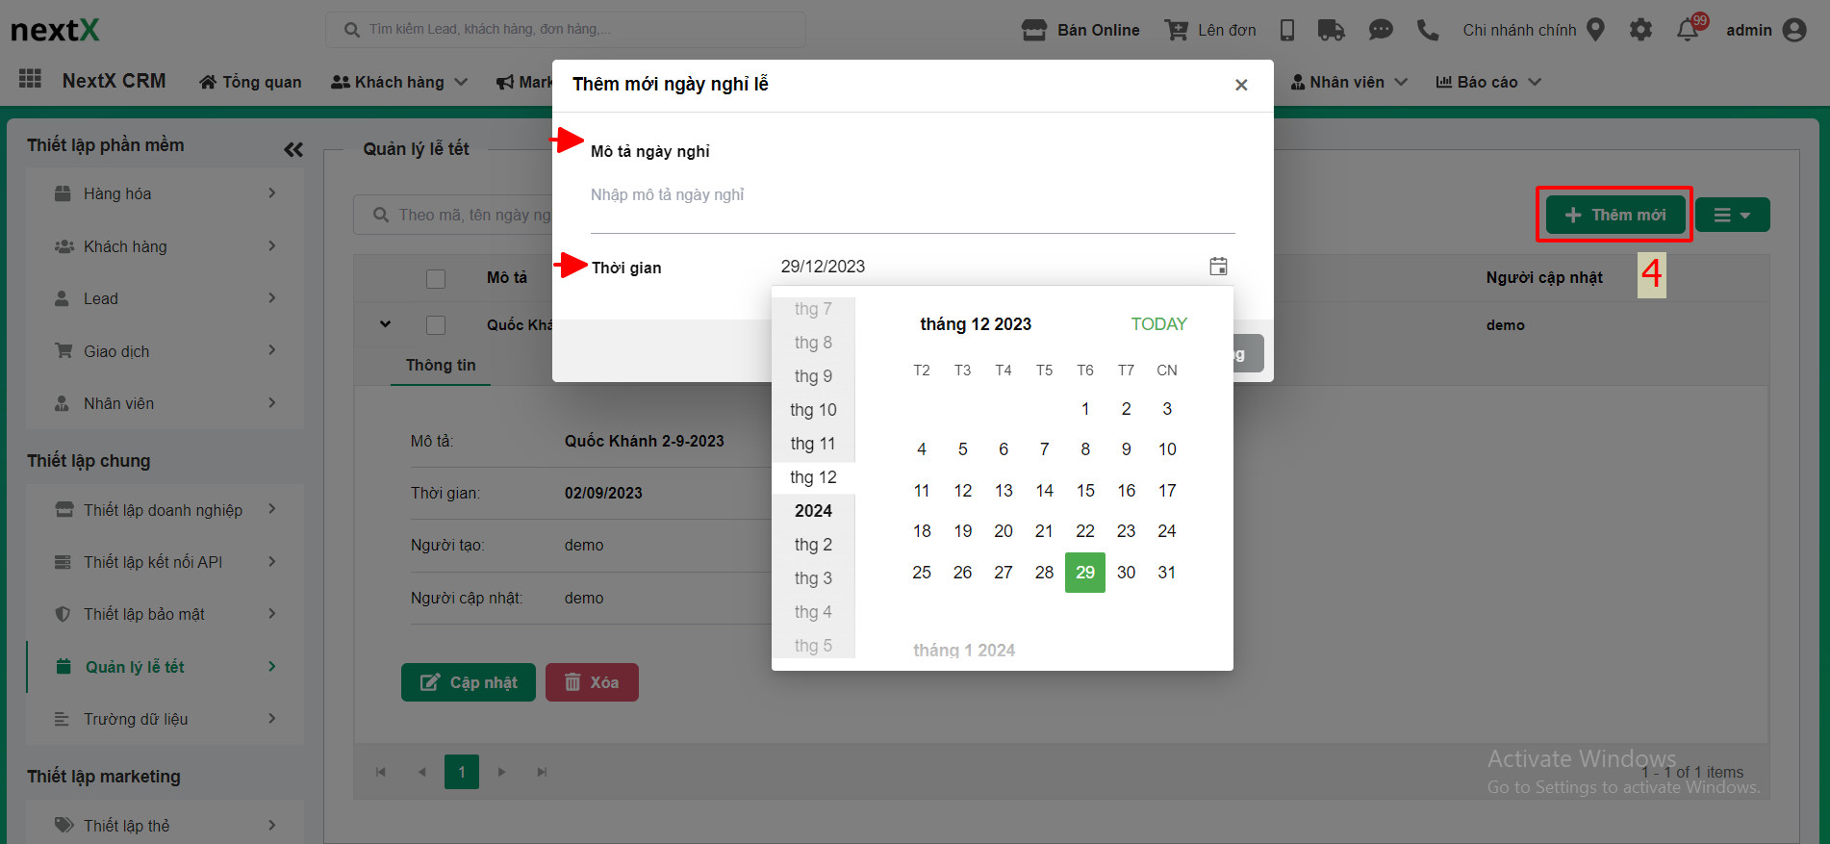This screenshot has width=1830, height=844.
Task: Open the settings gear icon
Action: (x=1640, y=30)
